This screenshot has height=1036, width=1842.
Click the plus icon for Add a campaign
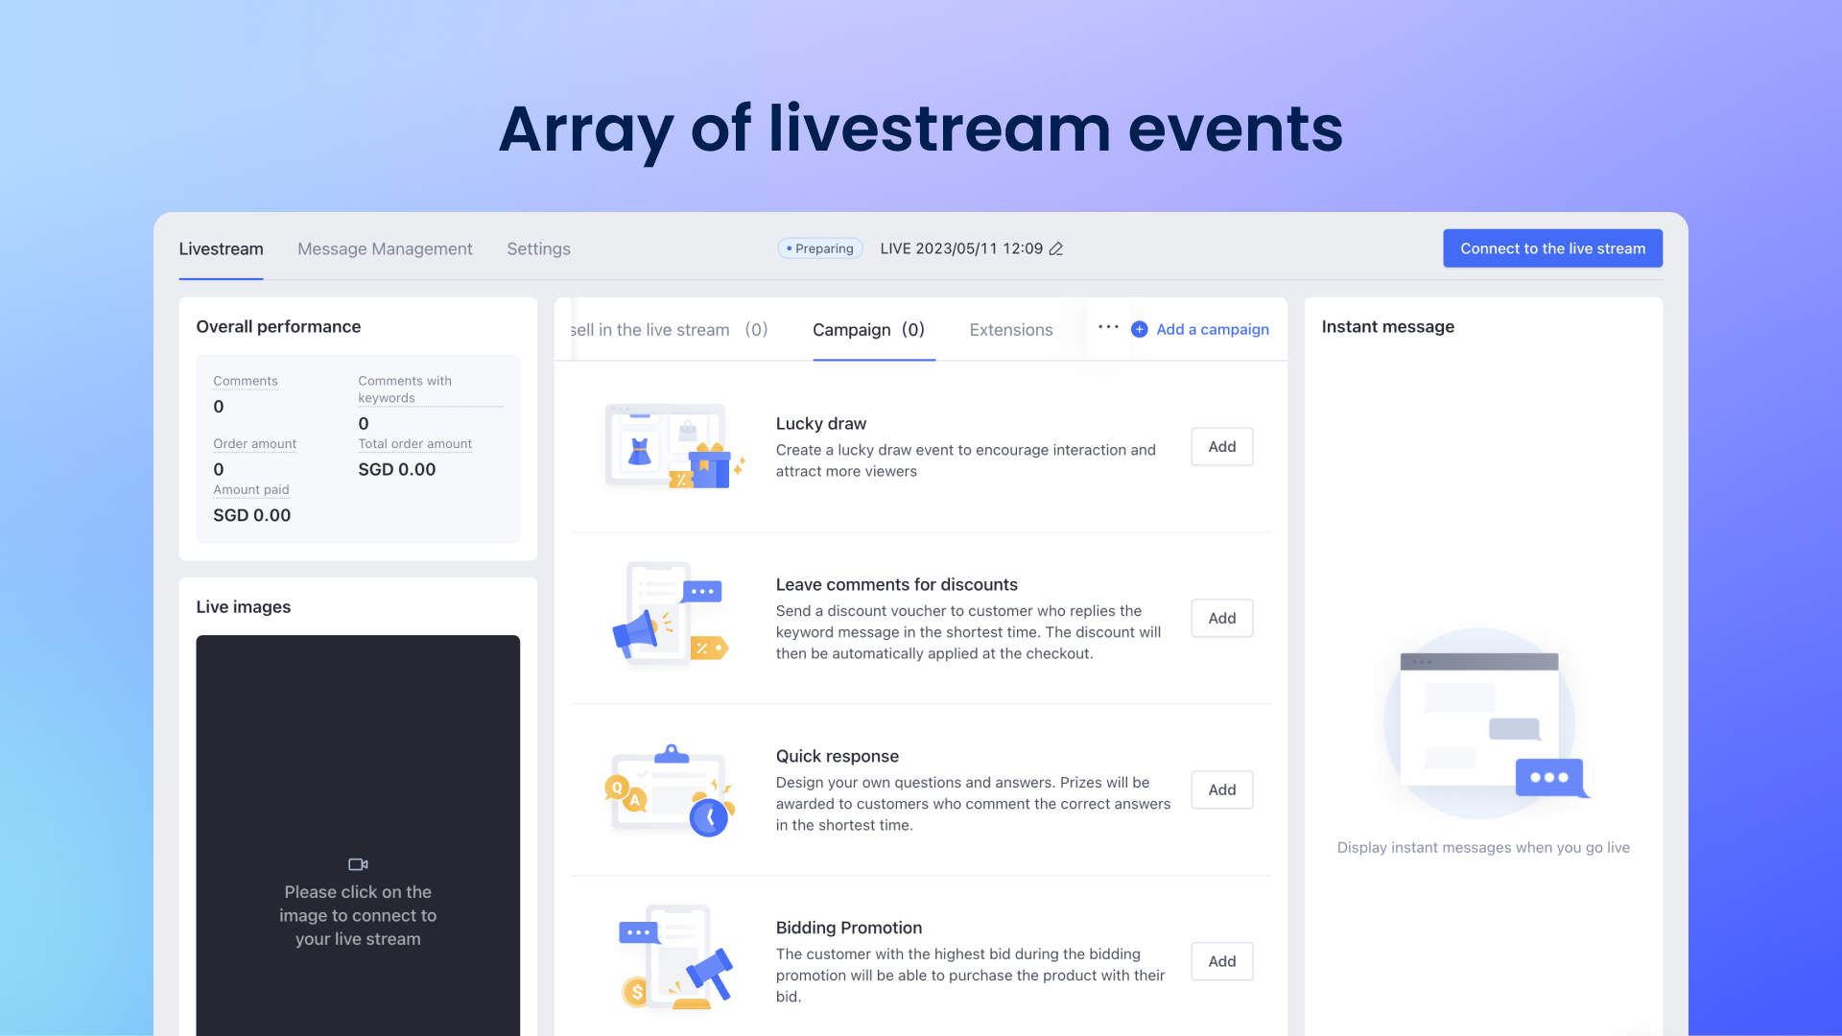pos(1140,329)
